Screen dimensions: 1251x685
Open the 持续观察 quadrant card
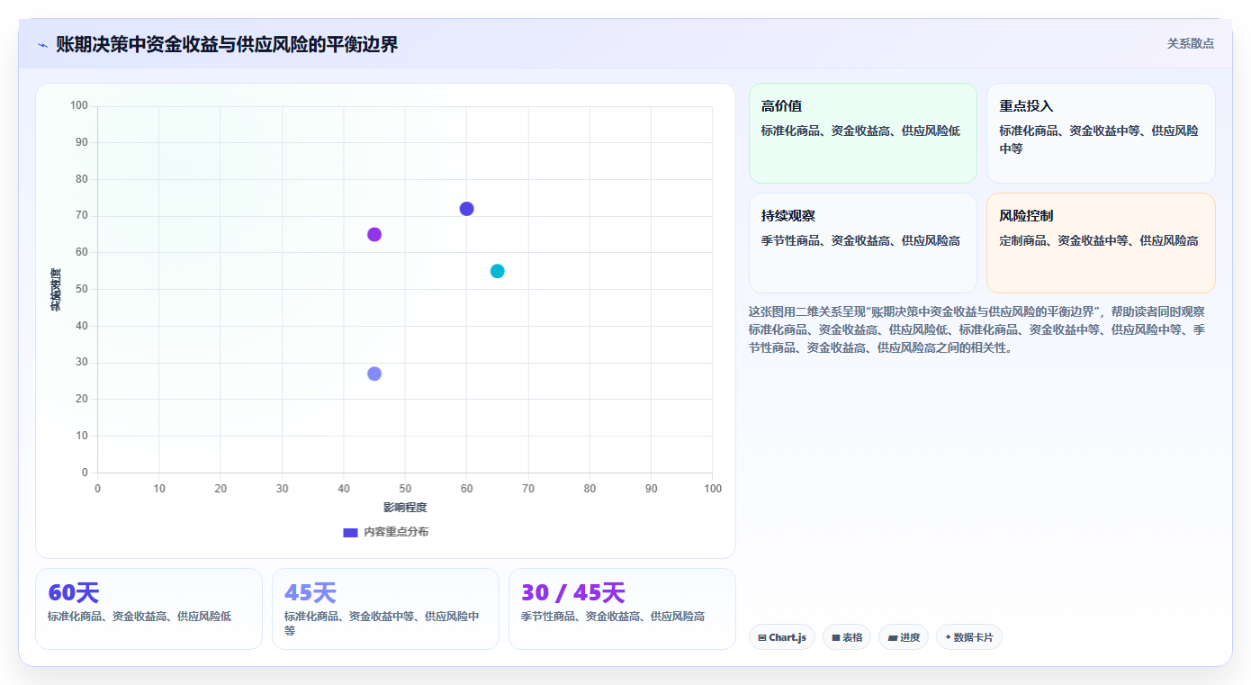[862, 243]
